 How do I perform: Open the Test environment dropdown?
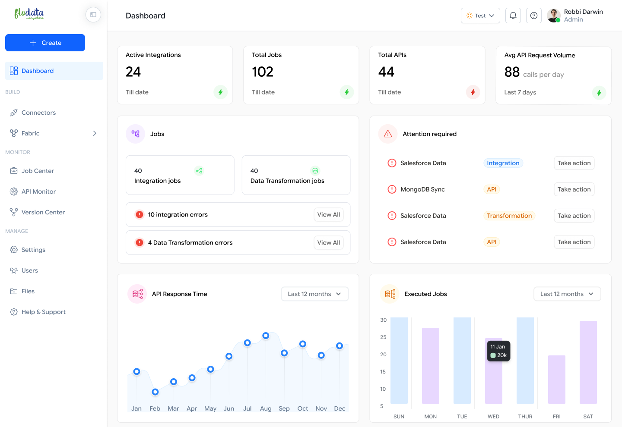point(480,16)
